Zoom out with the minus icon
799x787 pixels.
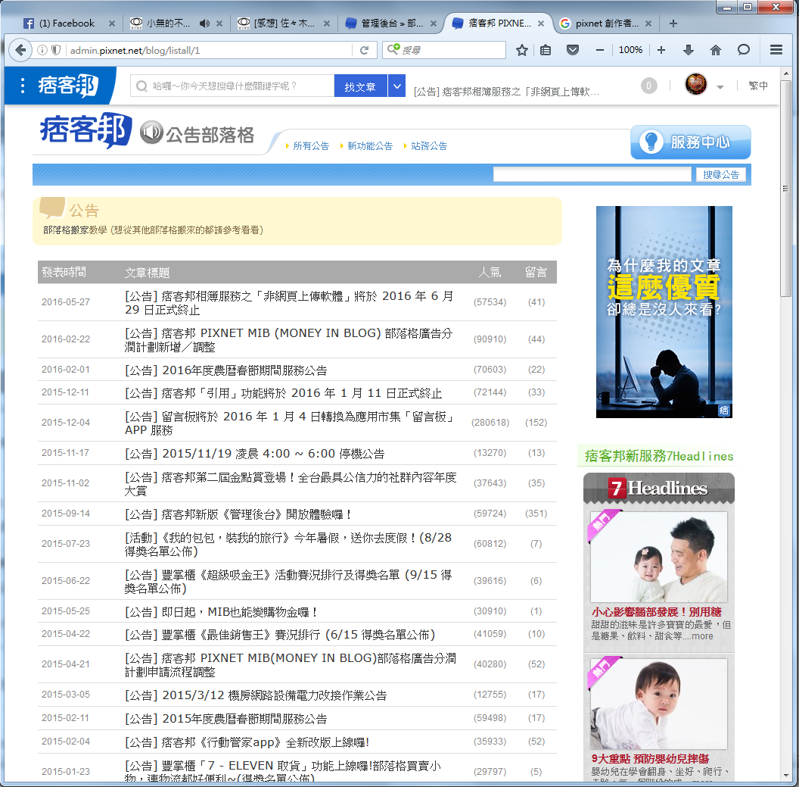click(x=600, y=50)
